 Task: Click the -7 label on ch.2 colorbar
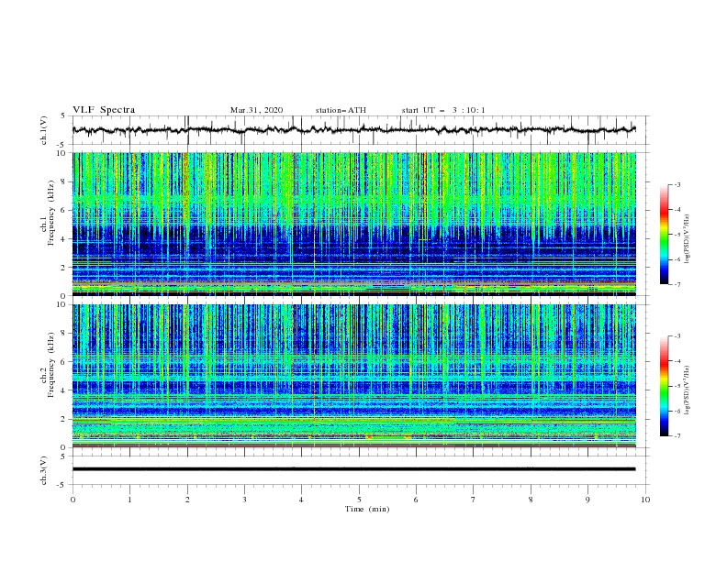click(x=677, y=435)
